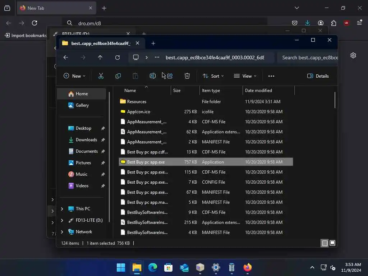Click the Paste clipboard icon

[x=135, y=76]
